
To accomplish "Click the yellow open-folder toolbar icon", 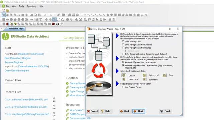I will pyautogui.click(x=7, y=10).
